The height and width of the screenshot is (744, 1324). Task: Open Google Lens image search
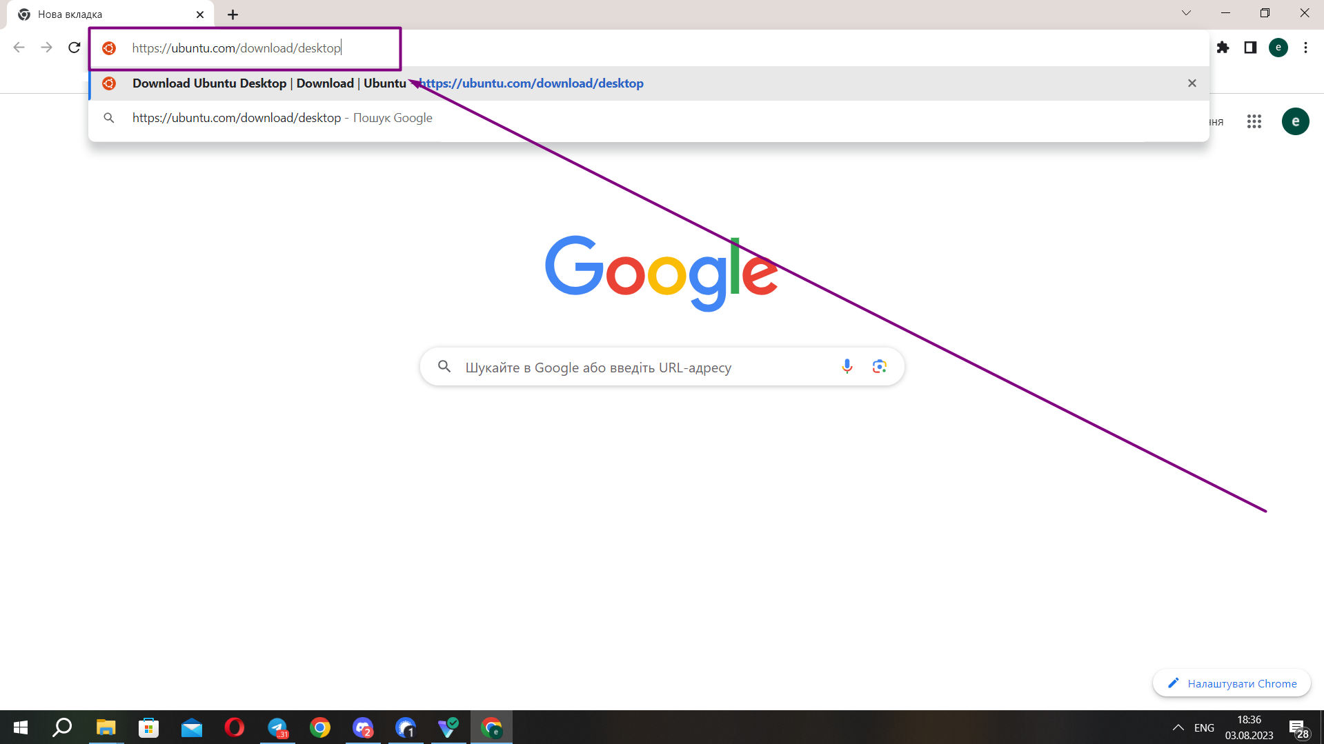click(x=879, y=367)
